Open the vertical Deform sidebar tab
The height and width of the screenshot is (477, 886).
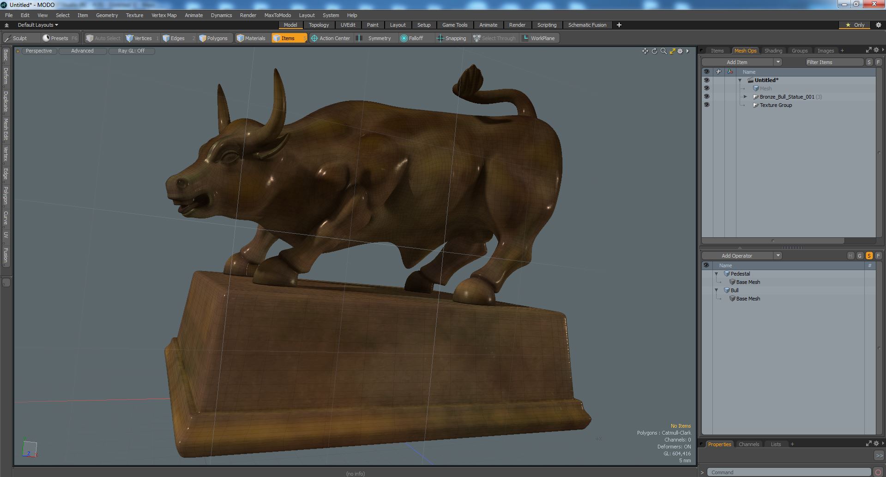click(6, 76)
